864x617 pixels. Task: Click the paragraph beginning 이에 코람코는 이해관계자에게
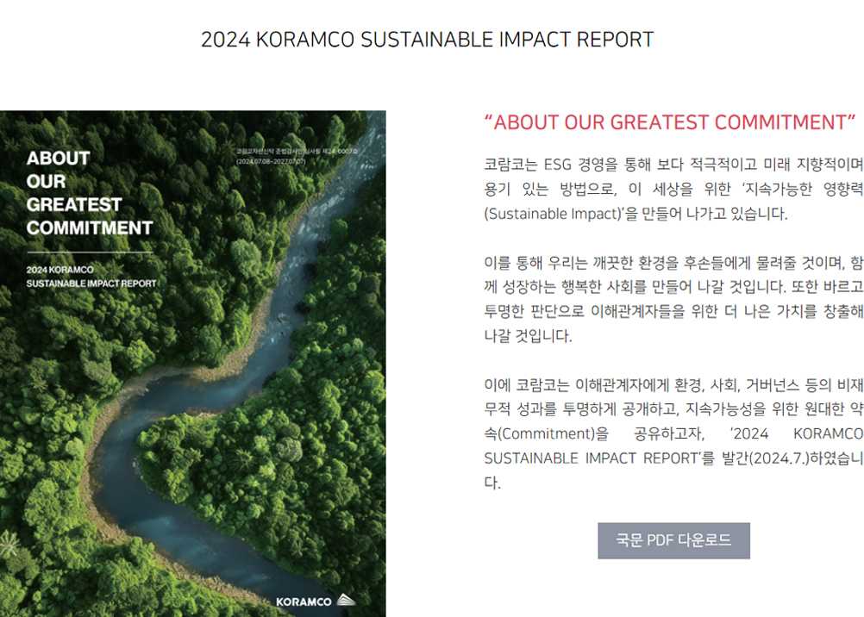click(x=673, y=433)
